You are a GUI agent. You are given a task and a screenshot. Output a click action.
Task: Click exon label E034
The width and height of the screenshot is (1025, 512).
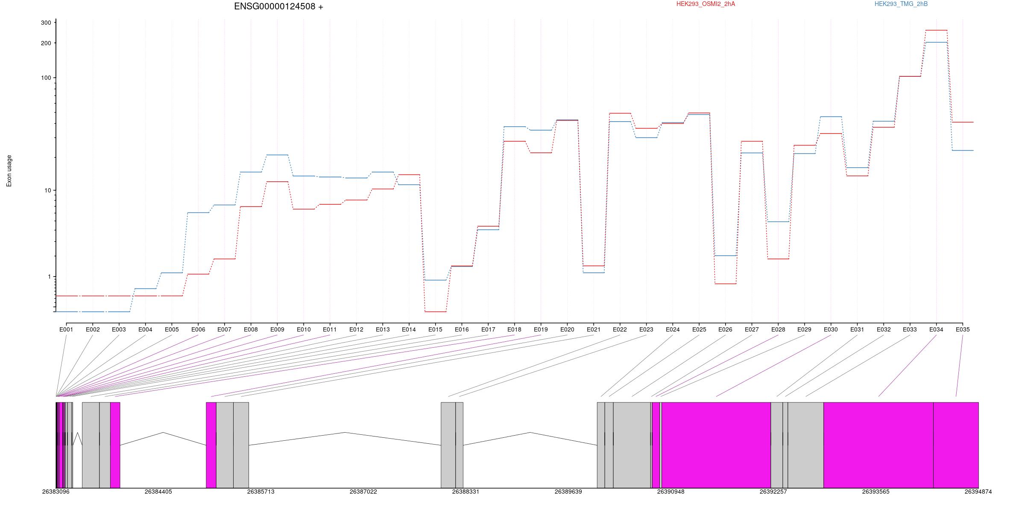(x=936, y=329)
